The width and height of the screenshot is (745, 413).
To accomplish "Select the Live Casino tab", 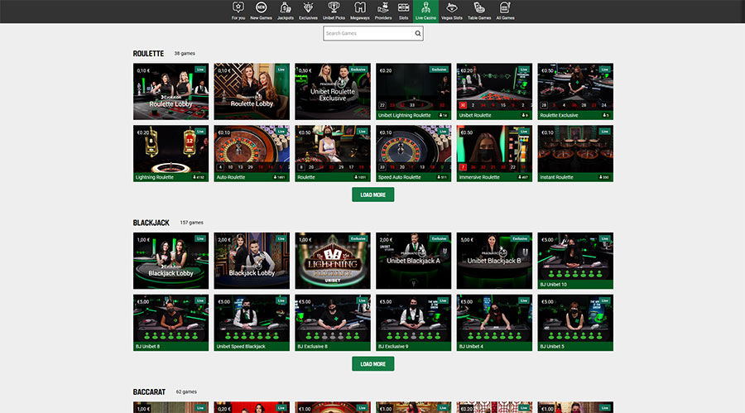I will coord(425,12).
